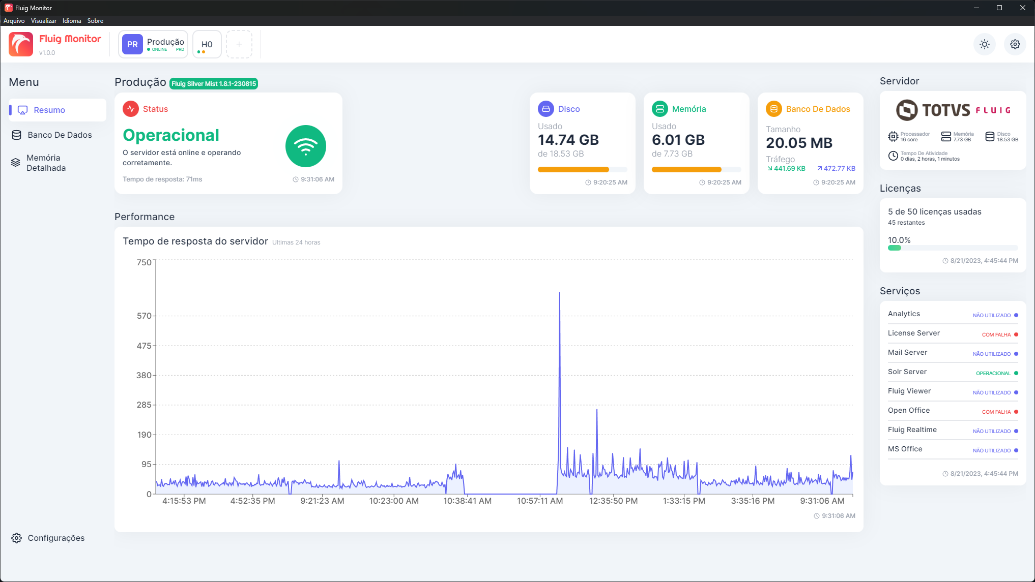Open the Visualizar menu

43,21
